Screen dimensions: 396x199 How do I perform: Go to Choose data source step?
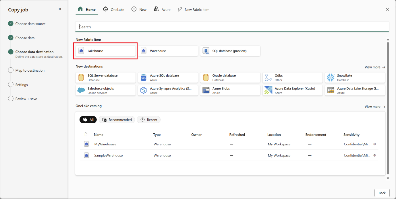coord(30,24)
